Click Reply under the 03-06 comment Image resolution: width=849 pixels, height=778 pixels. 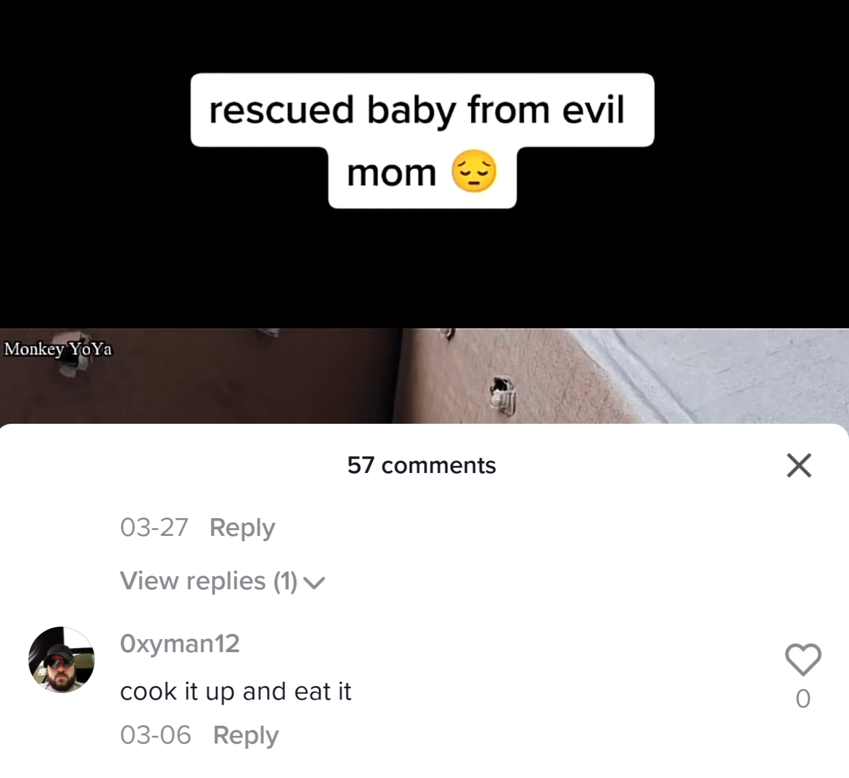[246, 735]
